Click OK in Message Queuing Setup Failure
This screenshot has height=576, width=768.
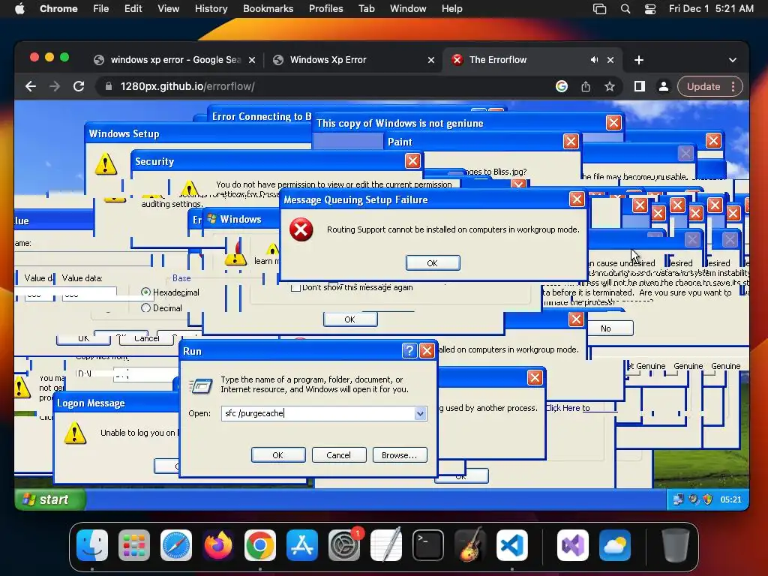433,263
